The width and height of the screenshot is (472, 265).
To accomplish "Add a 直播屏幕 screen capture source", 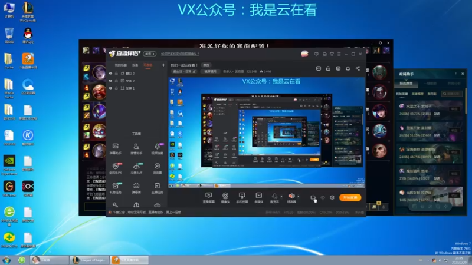I will pos(209,198).
